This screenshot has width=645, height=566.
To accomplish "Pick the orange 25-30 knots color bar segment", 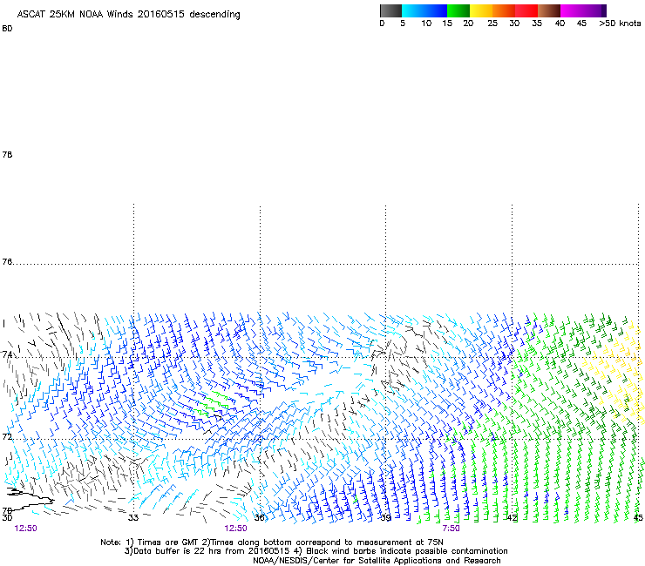I will (504, 10).
